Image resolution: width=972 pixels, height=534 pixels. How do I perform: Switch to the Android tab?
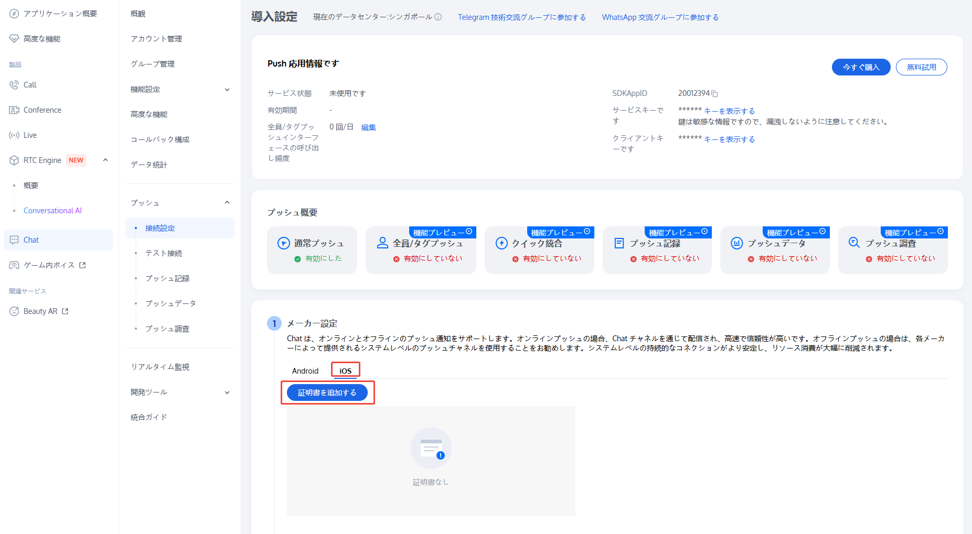(305, 370)
